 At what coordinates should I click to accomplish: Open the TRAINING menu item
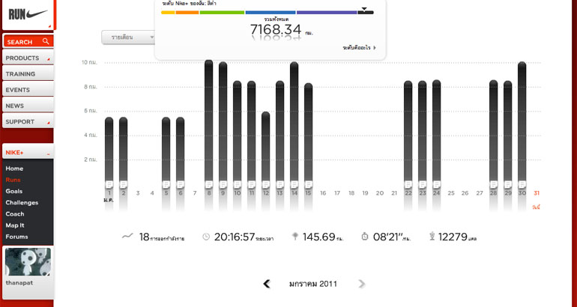pyautogui.click(x=28, y=74)
